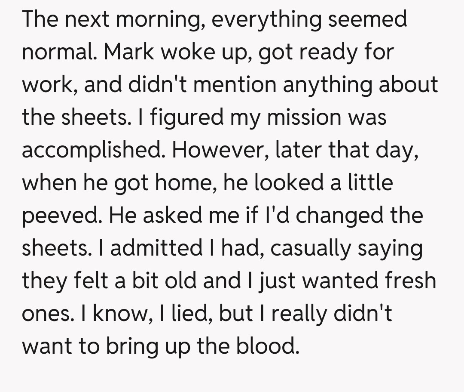
Task: Click on the word "home"
Action: tap(189, 183)
